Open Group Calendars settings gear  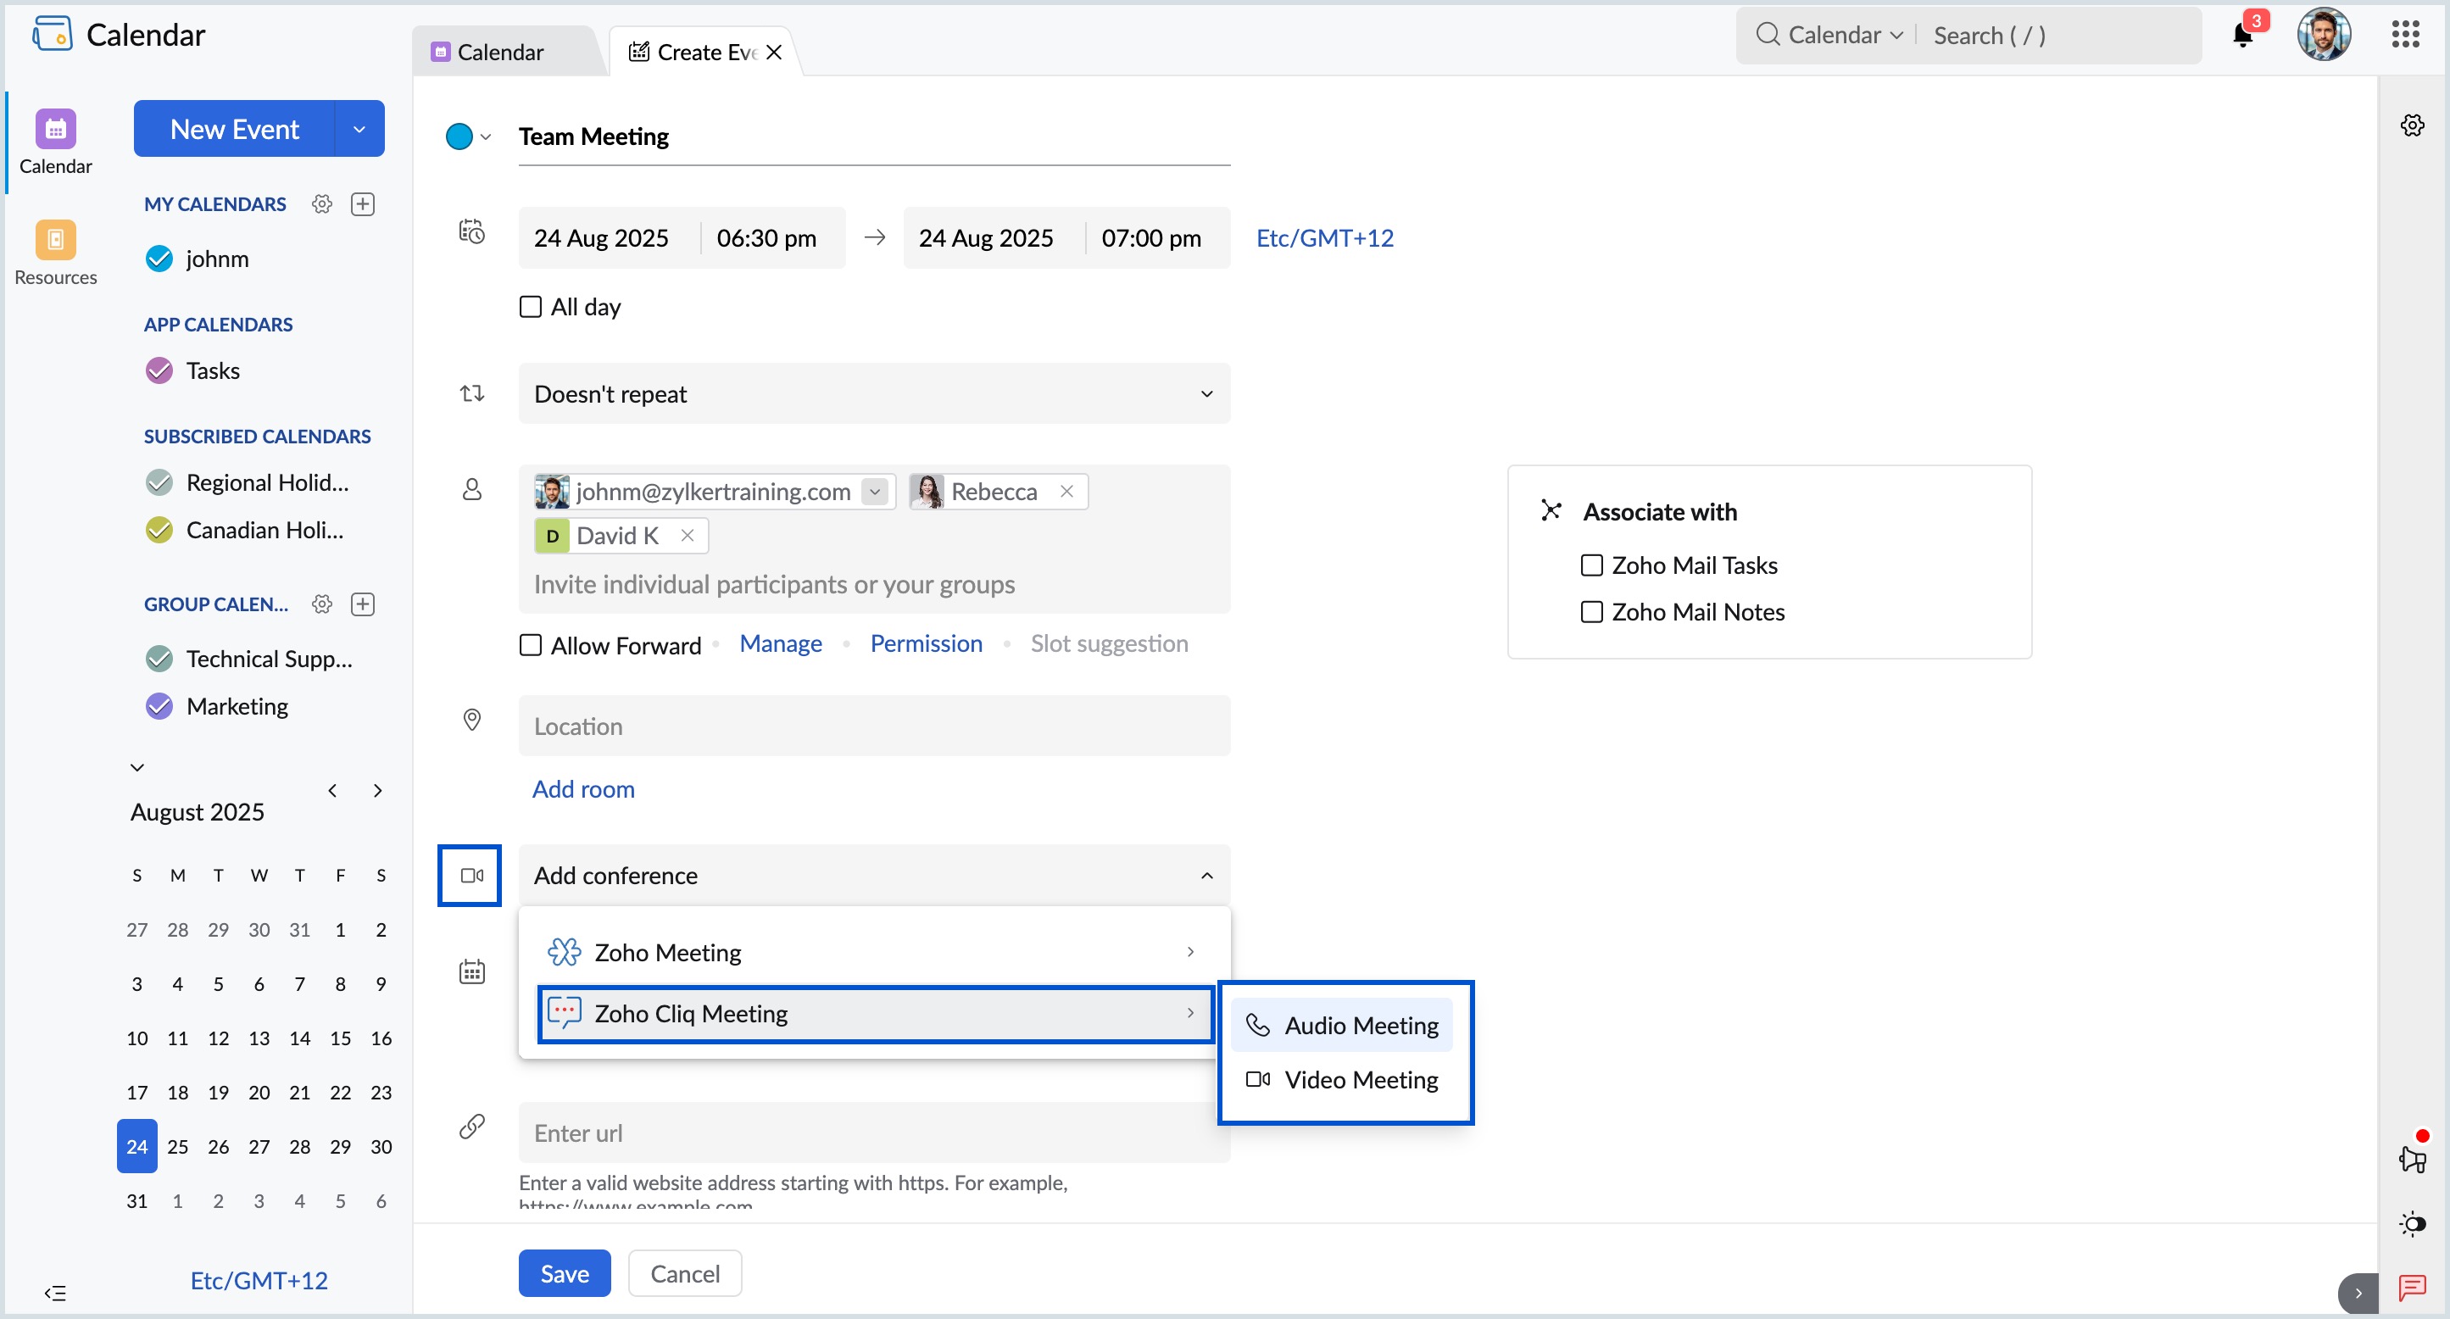pos(322,604)
